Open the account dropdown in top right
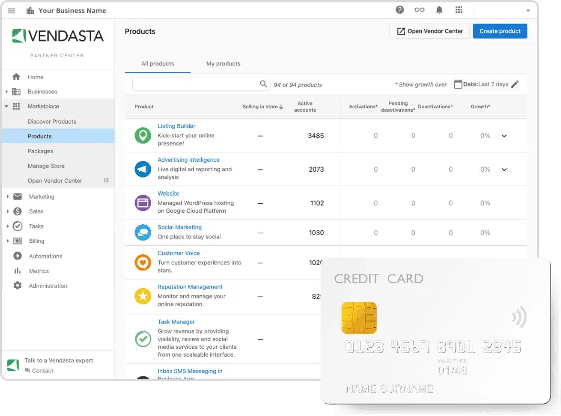The height and width of the screenshot is (416, 561). (528, 10)
